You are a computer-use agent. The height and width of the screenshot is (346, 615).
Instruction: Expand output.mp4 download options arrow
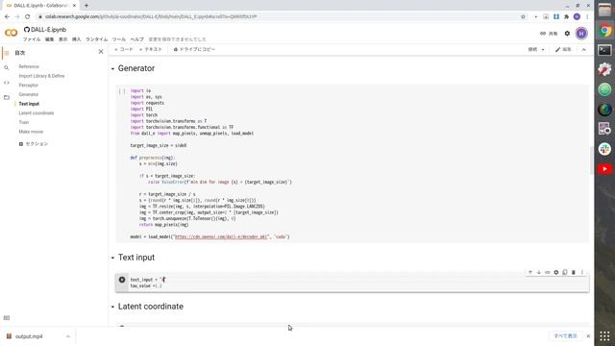(68, 336)
